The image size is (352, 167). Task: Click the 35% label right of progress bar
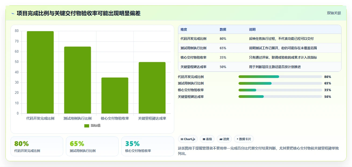pos(328,90)
